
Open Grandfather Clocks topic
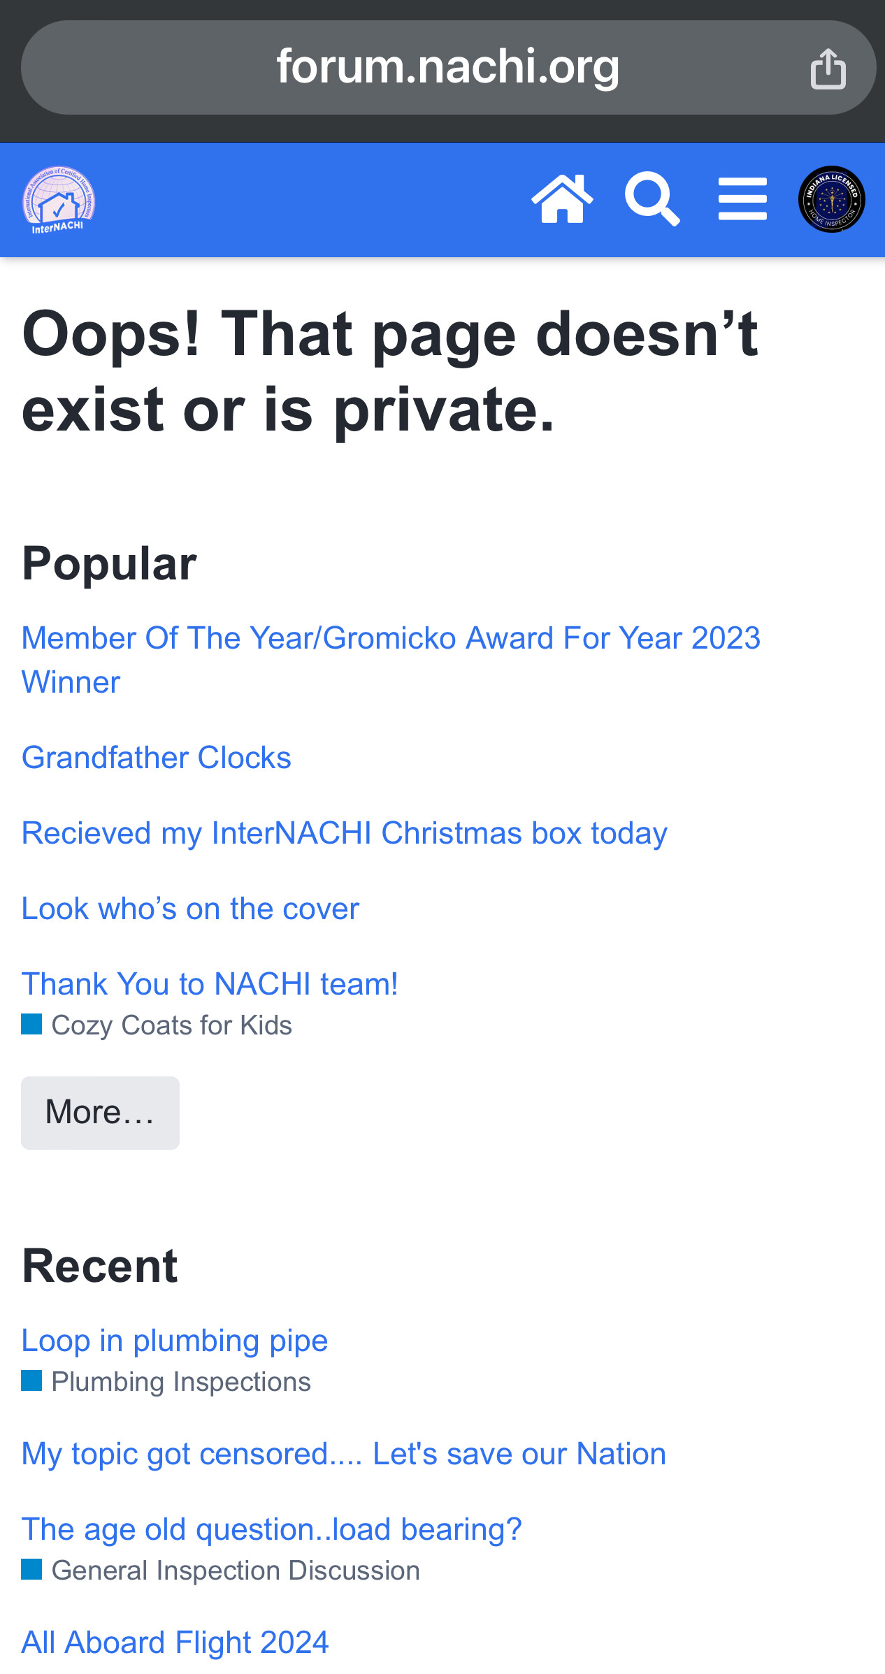[x=157, y=758]
